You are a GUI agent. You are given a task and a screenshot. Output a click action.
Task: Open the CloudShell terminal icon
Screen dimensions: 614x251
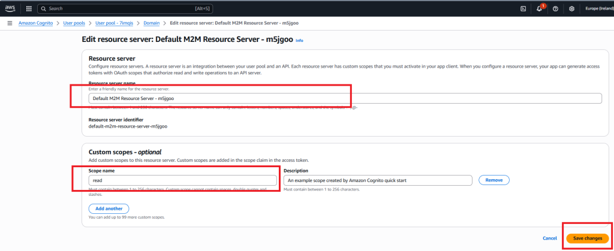(x=523, y=9)
